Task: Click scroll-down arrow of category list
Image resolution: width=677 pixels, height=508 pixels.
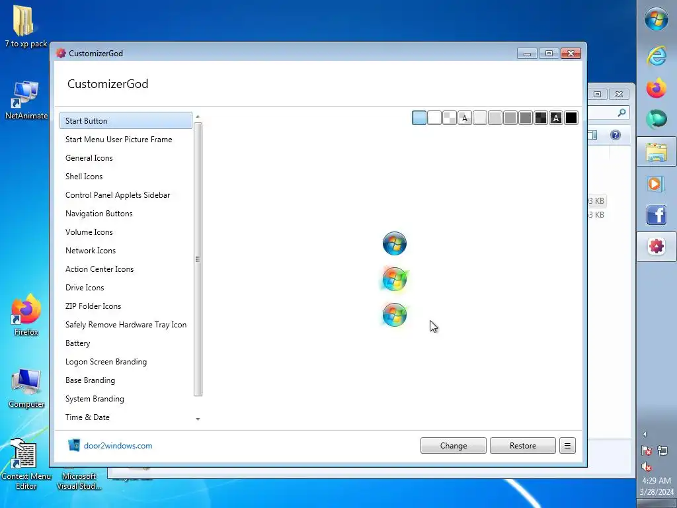Action: (x=198, y=419)
